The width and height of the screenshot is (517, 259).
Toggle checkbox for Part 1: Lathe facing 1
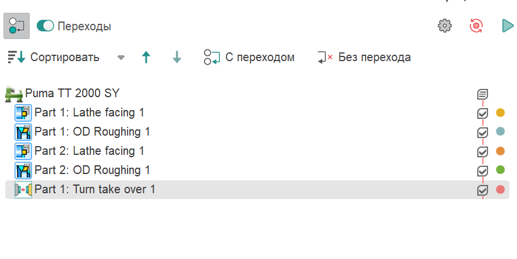482,113
